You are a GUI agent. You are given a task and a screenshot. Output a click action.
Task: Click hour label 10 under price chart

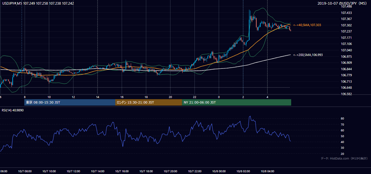pyautogui.click(x=49, y=97)
